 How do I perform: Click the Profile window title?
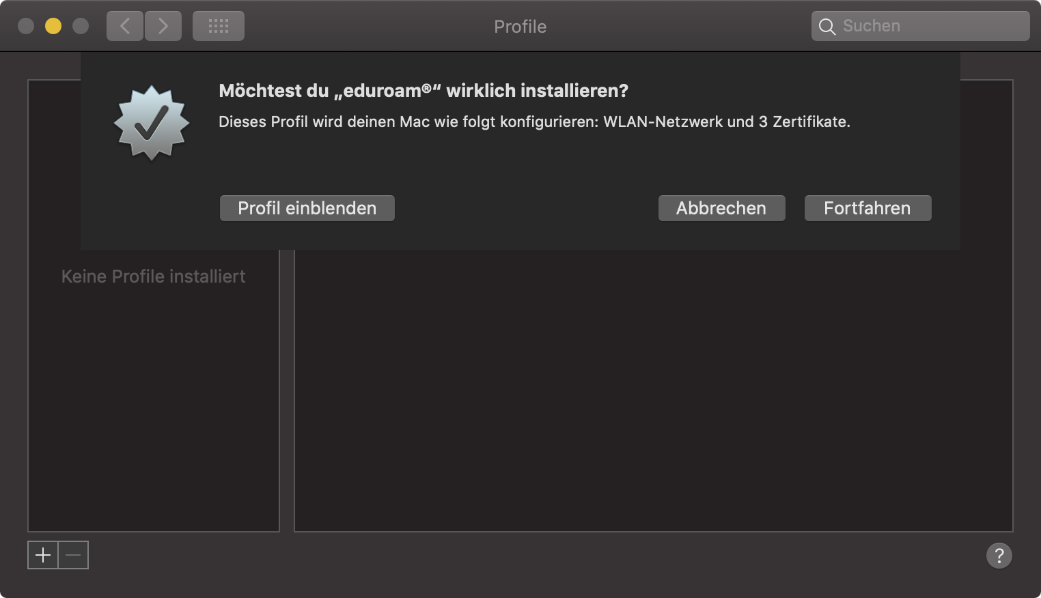click(520, 27)
